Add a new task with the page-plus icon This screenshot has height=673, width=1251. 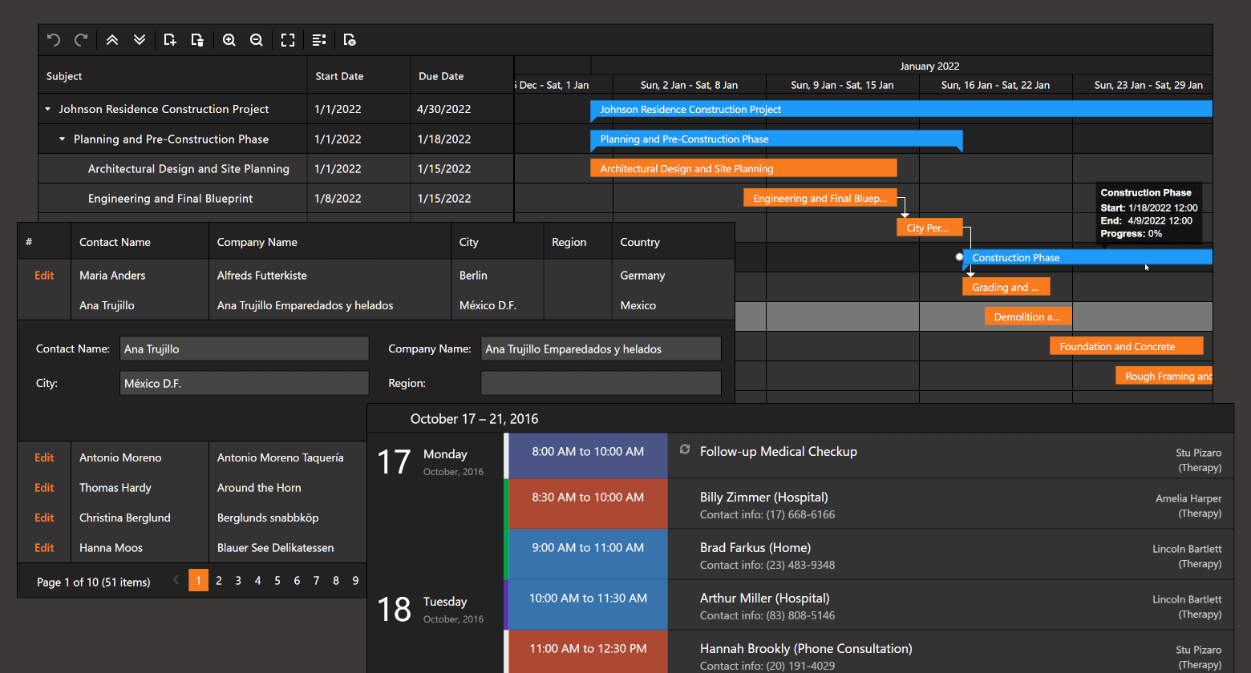point(170,40)
